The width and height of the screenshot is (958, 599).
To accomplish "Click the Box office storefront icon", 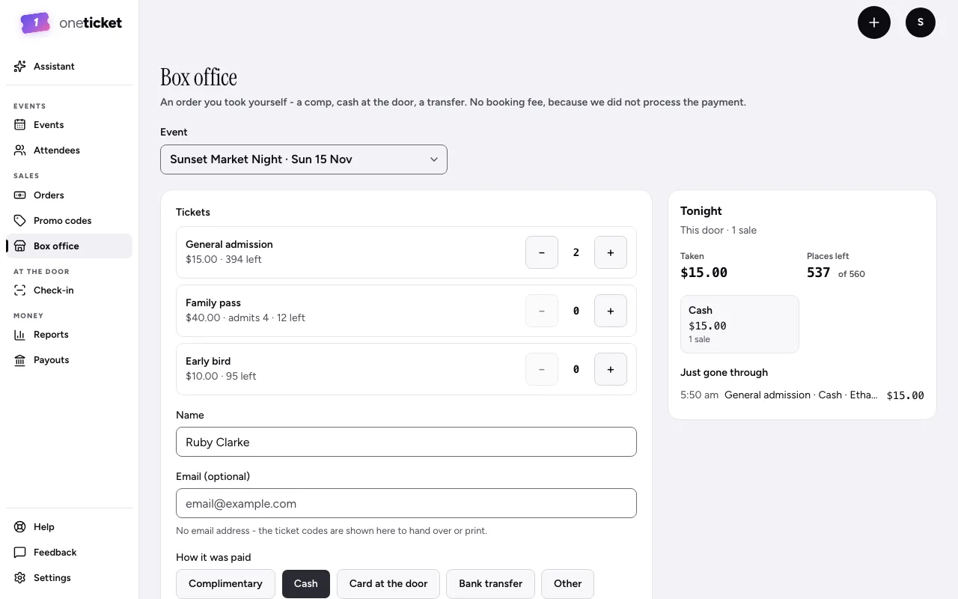I will pyautogui.click(x=20, y=246).
